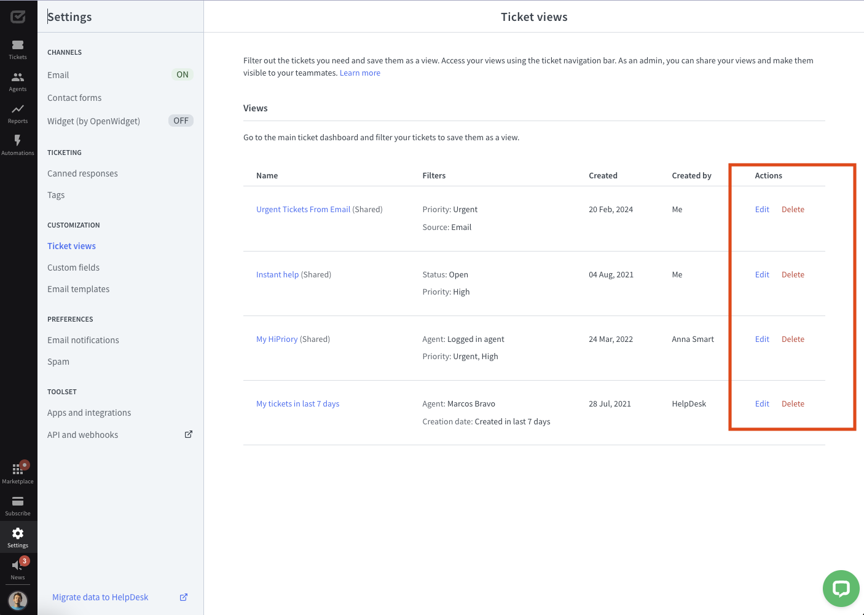Open the Agents section in sidebar
This screenshot has width=864, height=615.
[x=18, y=82]
